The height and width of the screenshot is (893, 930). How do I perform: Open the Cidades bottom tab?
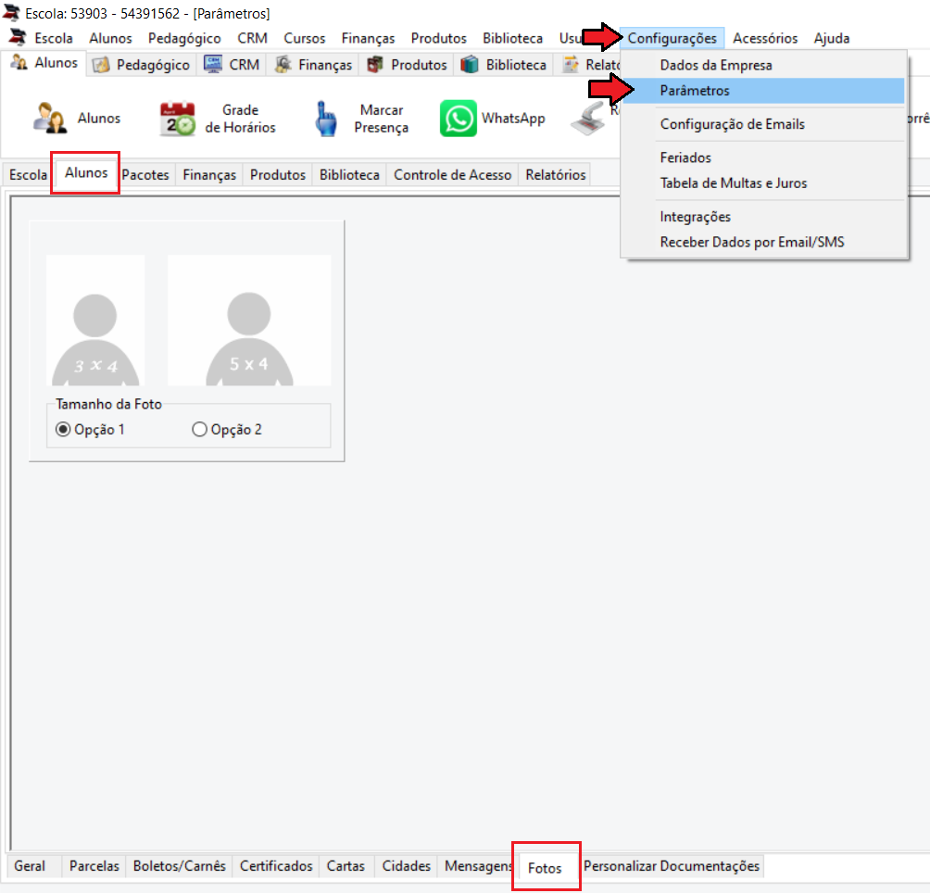(407, 866)
